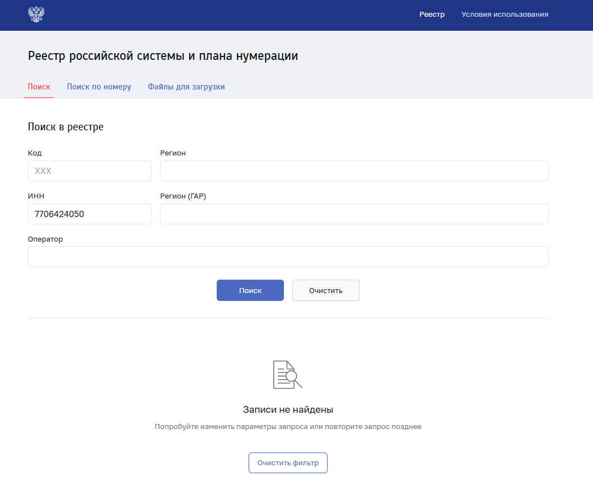Open the Реестр navigation item

(x=432, y=15)
